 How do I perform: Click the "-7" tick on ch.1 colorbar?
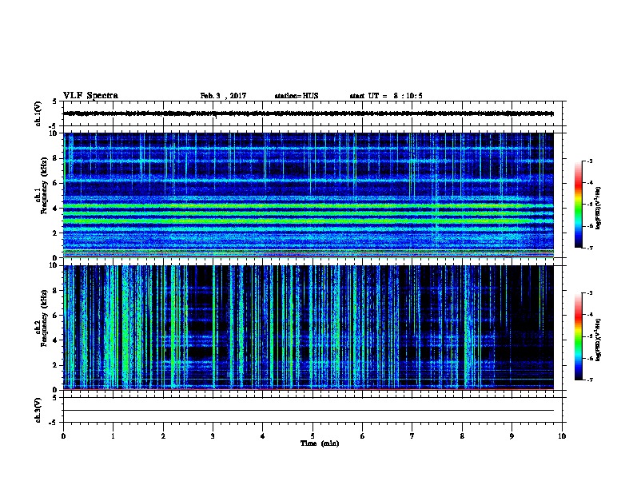tap(589, 248)
